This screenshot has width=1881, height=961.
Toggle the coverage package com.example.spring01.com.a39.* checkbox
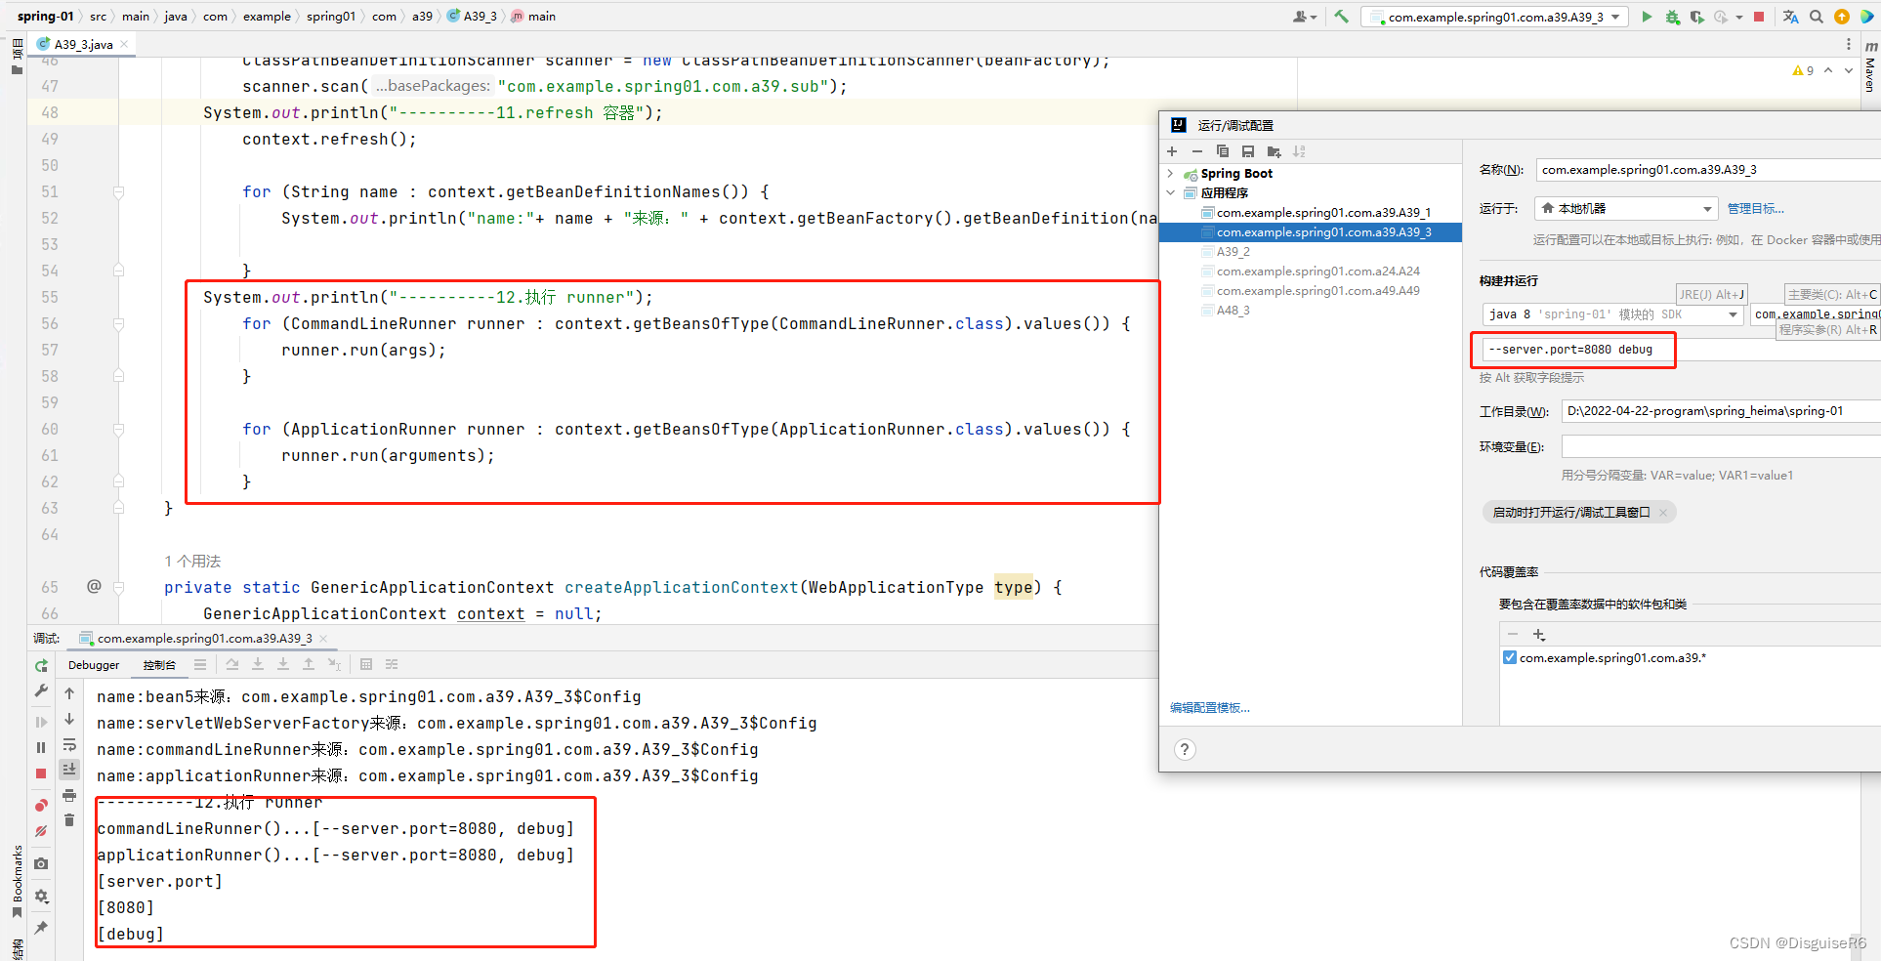[x=1510, y=657]
